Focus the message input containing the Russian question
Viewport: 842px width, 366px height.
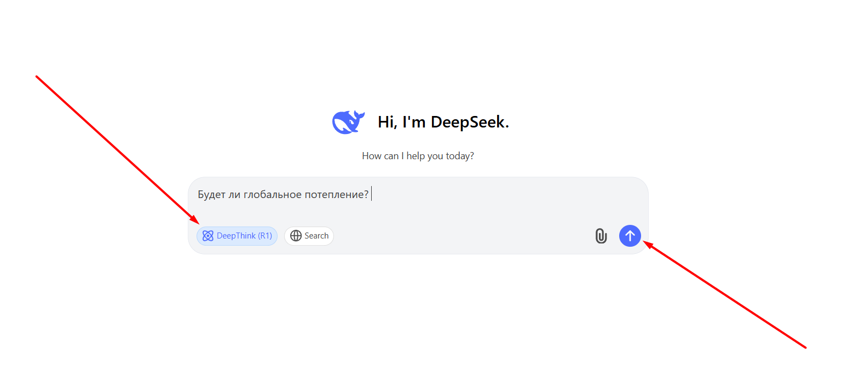[x=418, y=195]
